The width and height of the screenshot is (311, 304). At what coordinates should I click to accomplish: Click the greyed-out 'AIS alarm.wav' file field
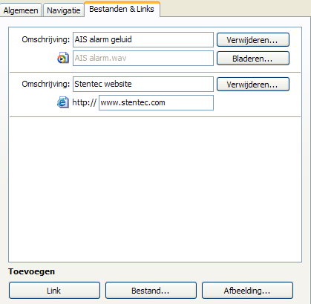[x=143, y=58]
